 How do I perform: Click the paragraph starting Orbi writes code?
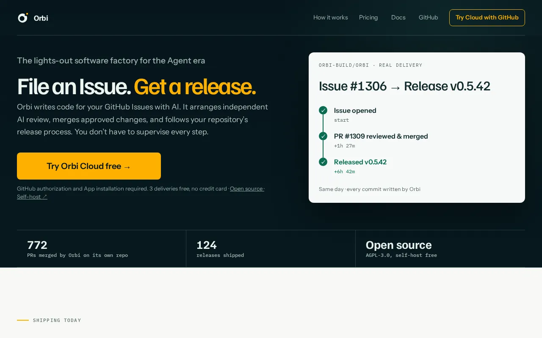(x=143, y=119)
